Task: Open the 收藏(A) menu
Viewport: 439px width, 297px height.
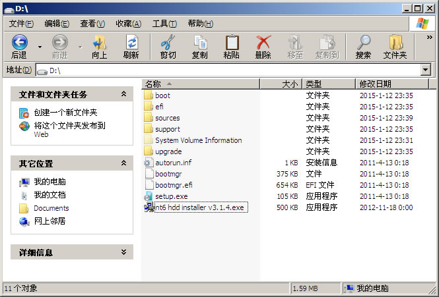Action: coord(129,24)
